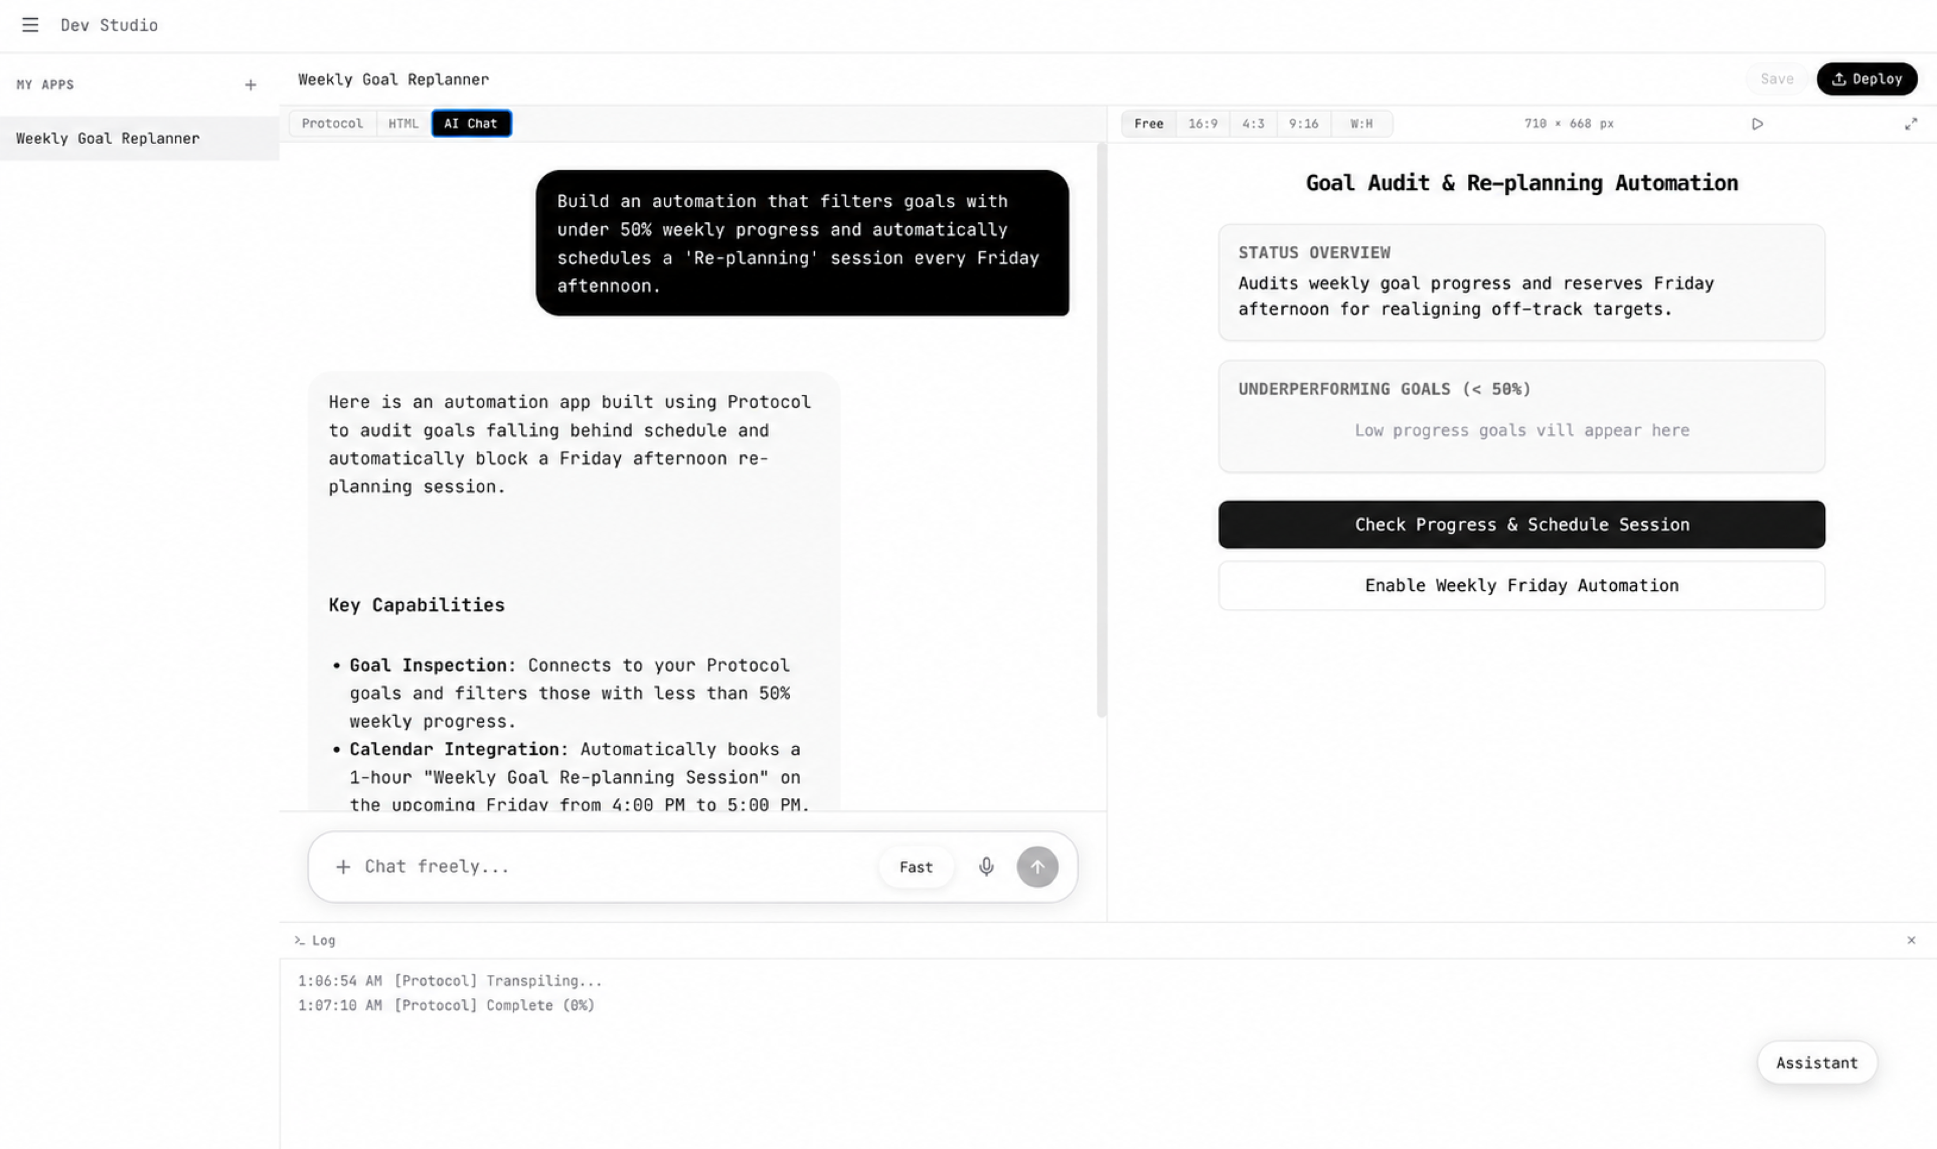The image size is (1937, 1149).
Task: Select the AI Chat tab
Action: pyautogui.click(x=471, y=124)
